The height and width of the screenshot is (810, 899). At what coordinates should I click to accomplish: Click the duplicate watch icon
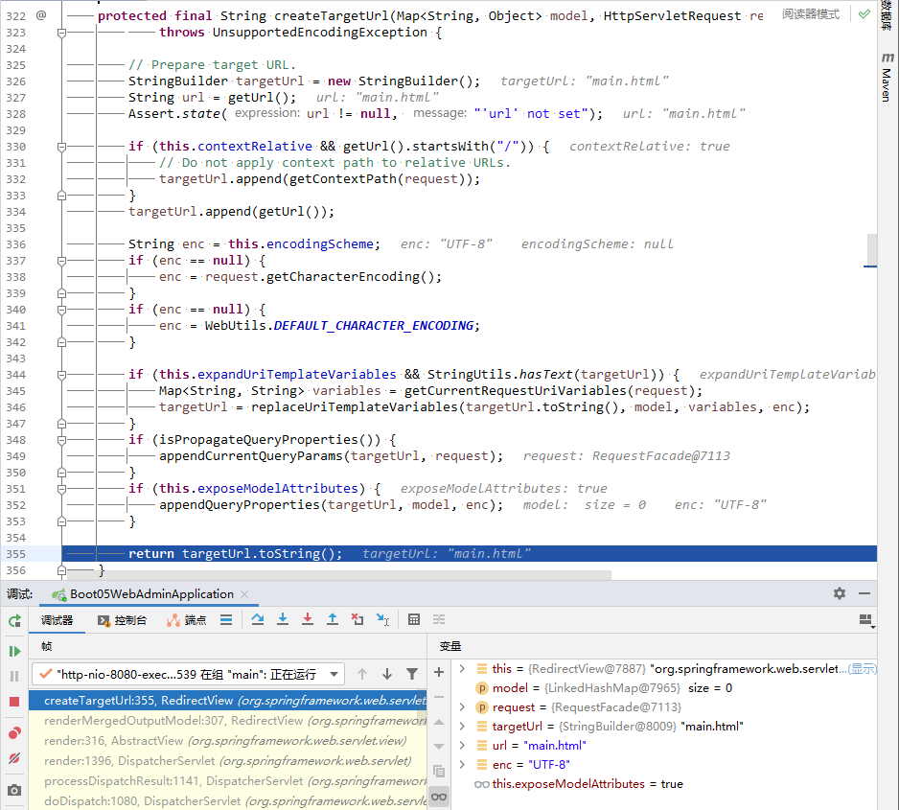439,772
